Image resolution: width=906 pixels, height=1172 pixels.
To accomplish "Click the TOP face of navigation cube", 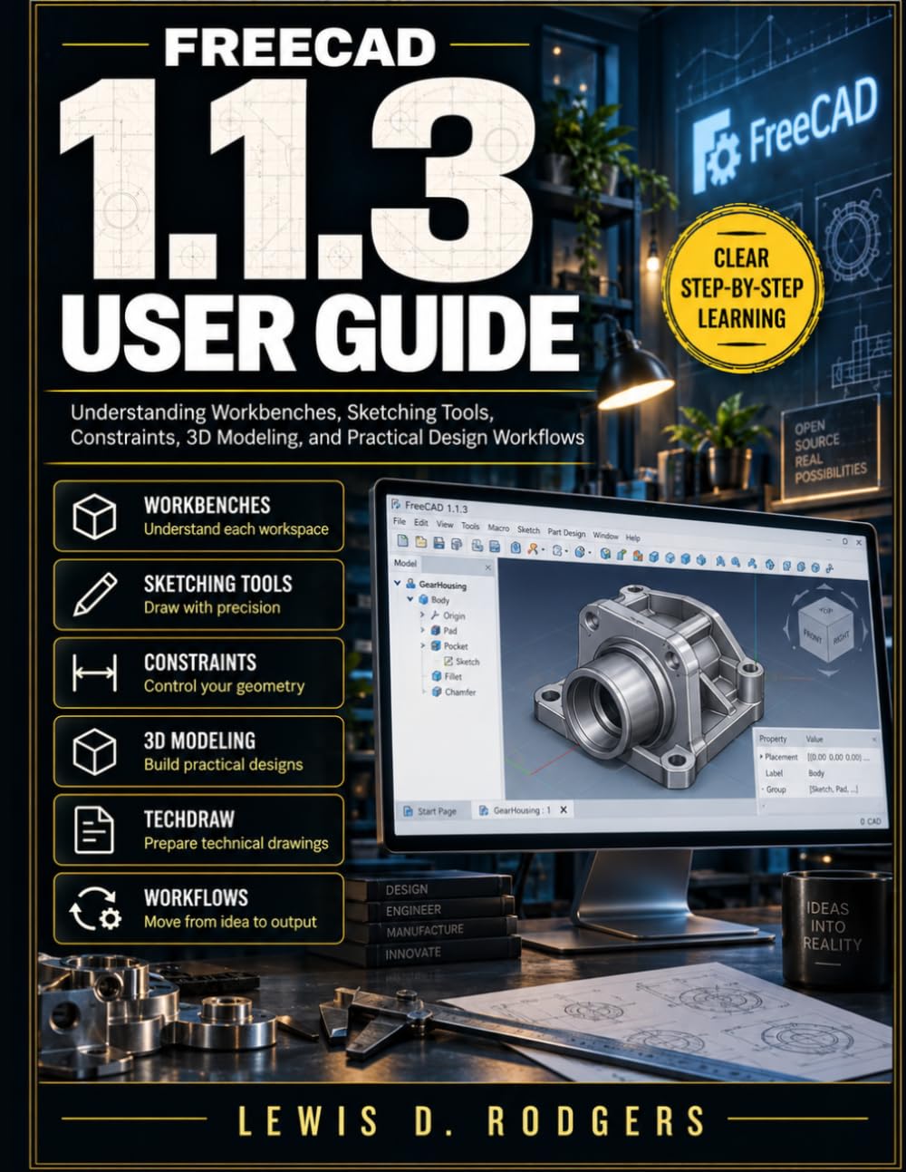I will click(826, 611).
